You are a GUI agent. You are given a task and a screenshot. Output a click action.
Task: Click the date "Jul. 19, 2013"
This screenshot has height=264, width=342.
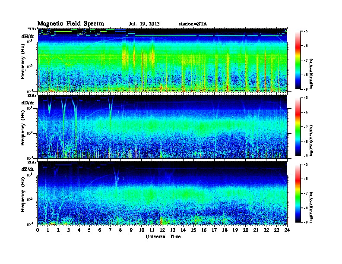(x=144, y=24)
